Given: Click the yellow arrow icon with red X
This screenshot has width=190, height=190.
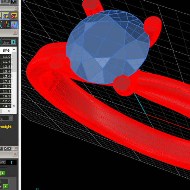Looking at the screenshot, I should pos(14,15).
